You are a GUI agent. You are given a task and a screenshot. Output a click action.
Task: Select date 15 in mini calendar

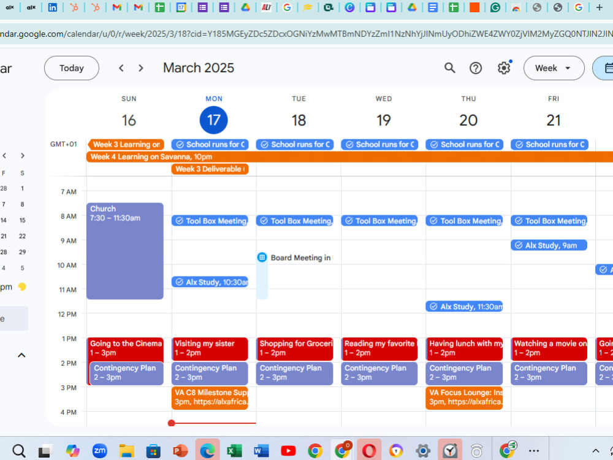(22, 220)
